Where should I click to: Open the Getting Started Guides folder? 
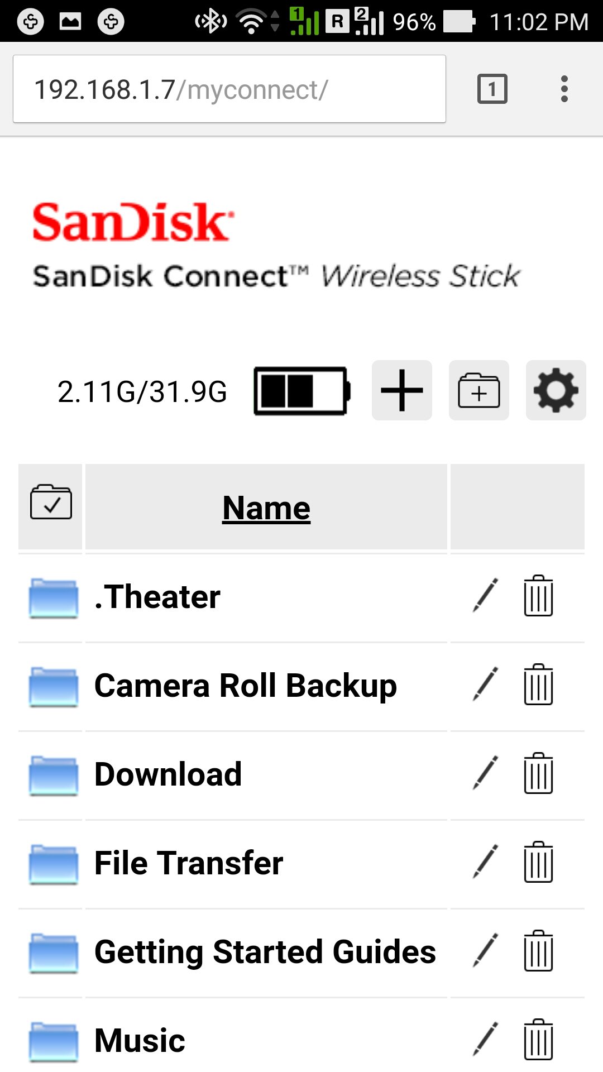pyautogui.click(x=265, y=952)
